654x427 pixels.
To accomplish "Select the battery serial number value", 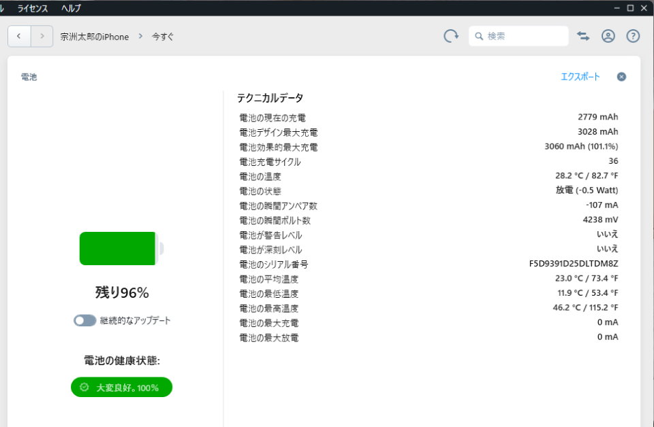I will tap(573, 264).
